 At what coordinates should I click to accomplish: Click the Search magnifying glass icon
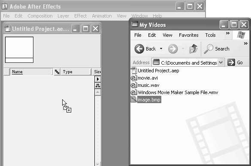[209, 49]
